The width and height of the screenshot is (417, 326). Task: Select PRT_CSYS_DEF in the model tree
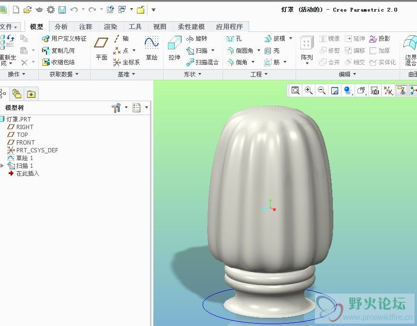[x=33, y=150]
